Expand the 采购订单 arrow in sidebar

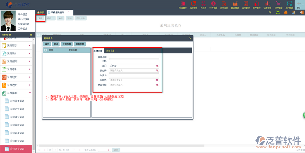tap(30, 69)
